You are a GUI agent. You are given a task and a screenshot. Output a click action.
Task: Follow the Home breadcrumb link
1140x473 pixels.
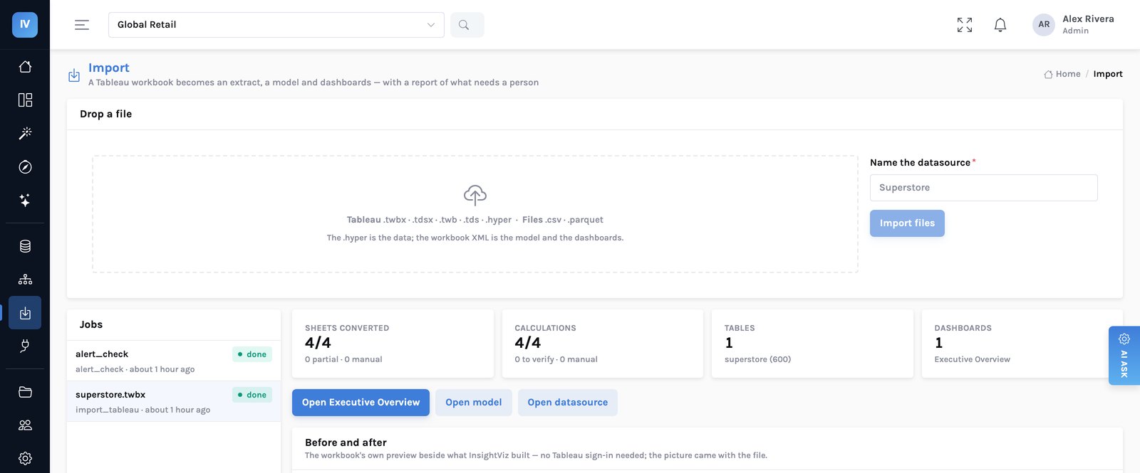[1062, 74]
